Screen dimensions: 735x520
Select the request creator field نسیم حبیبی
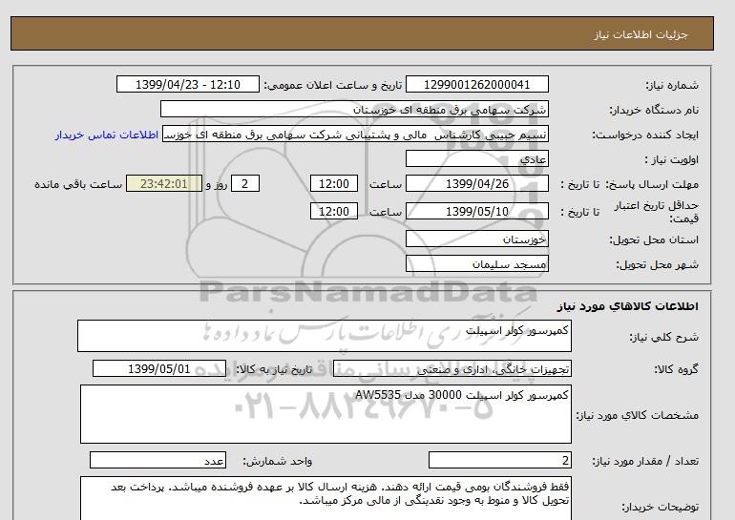pyautogui.click(x=355, y=134)
